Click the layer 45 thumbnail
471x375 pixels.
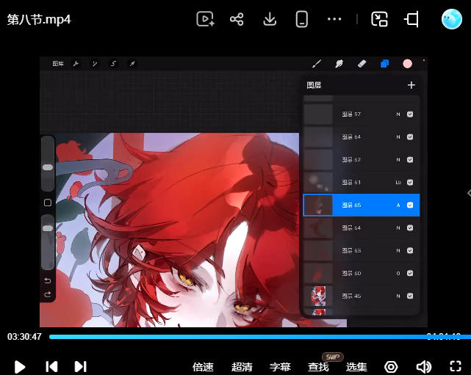318,296
